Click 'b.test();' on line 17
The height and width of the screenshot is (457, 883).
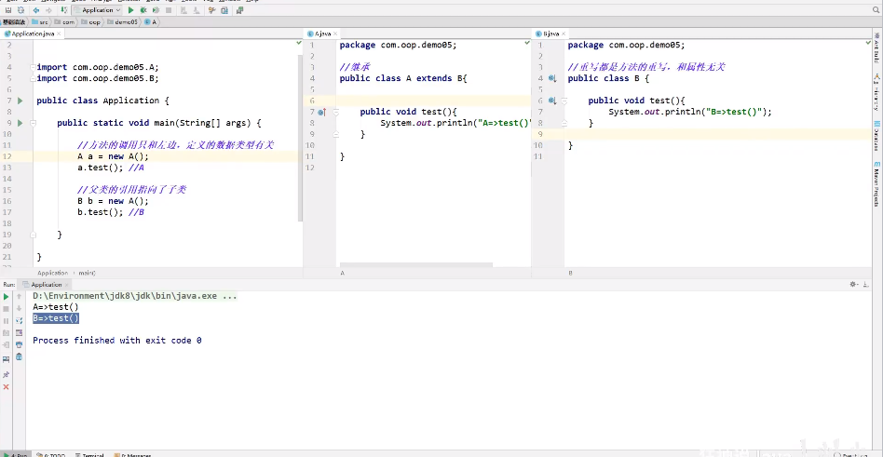(x=101, y=212)
